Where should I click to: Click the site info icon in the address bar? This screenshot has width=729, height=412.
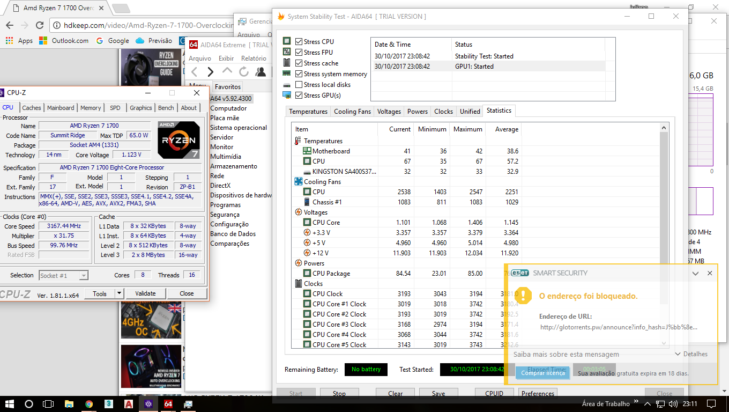pyautogui.click(x=56, y=25)
